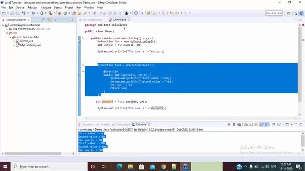This screenshot has height=171, width=305.
Task: Expand JRE System Library node
Action: [7, 29]
